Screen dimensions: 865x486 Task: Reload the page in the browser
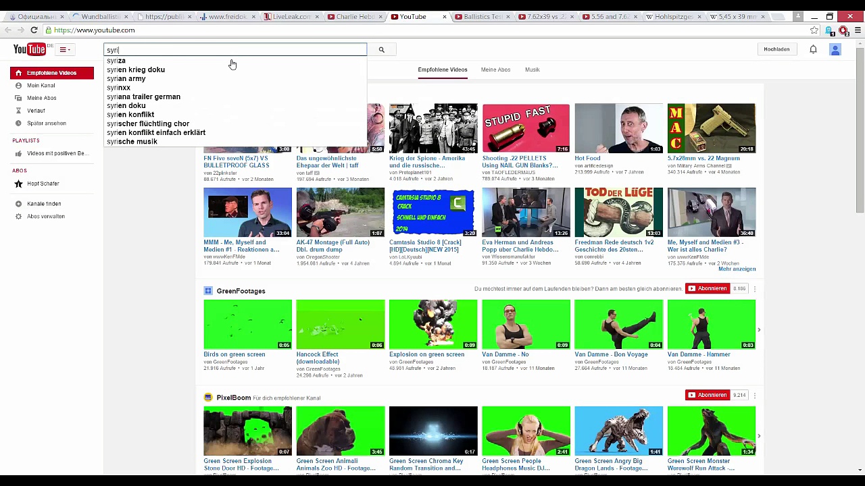click(x=34, y=30)
